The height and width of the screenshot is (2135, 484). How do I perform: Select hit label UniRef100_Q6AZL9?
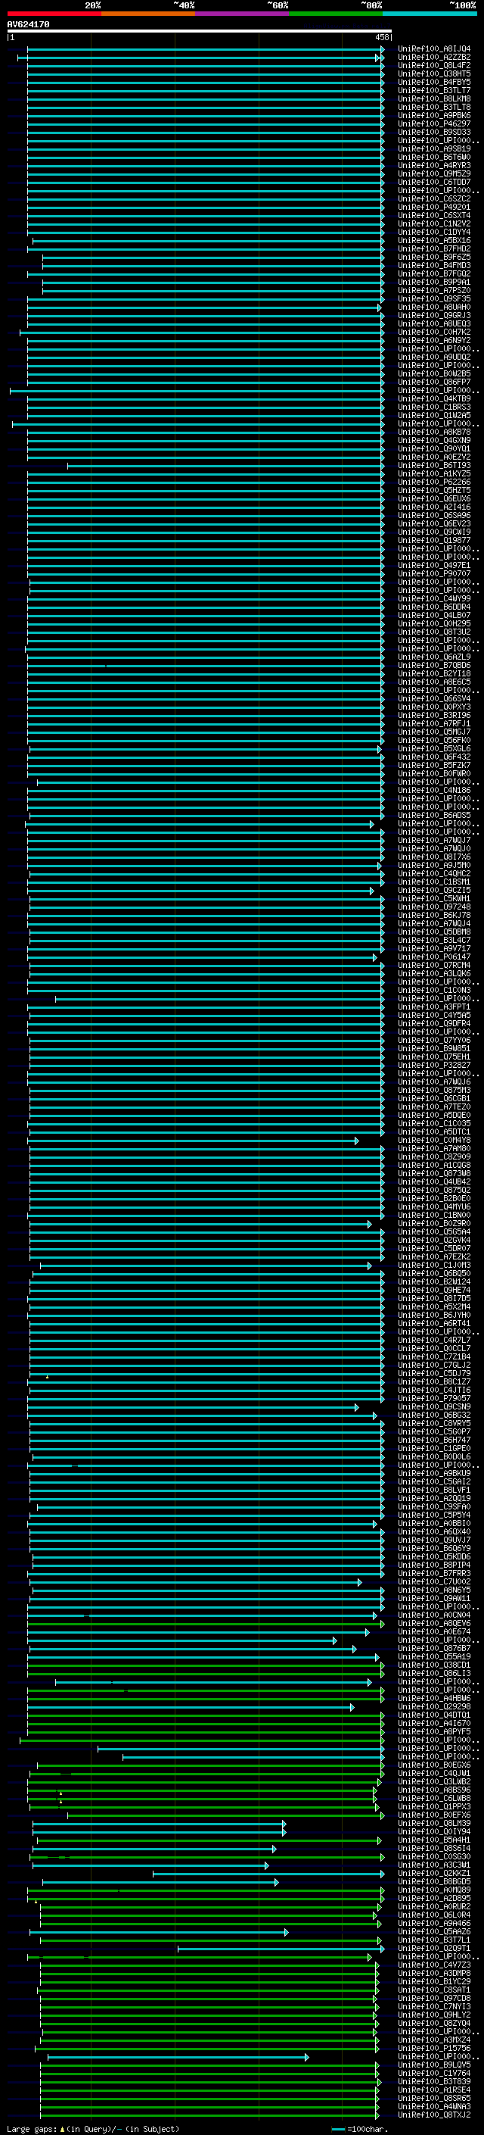pyautogui.click(x=433, y=657)
